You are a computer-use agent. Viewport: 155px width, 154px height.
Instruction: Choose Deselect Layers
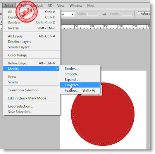(32, 42)
